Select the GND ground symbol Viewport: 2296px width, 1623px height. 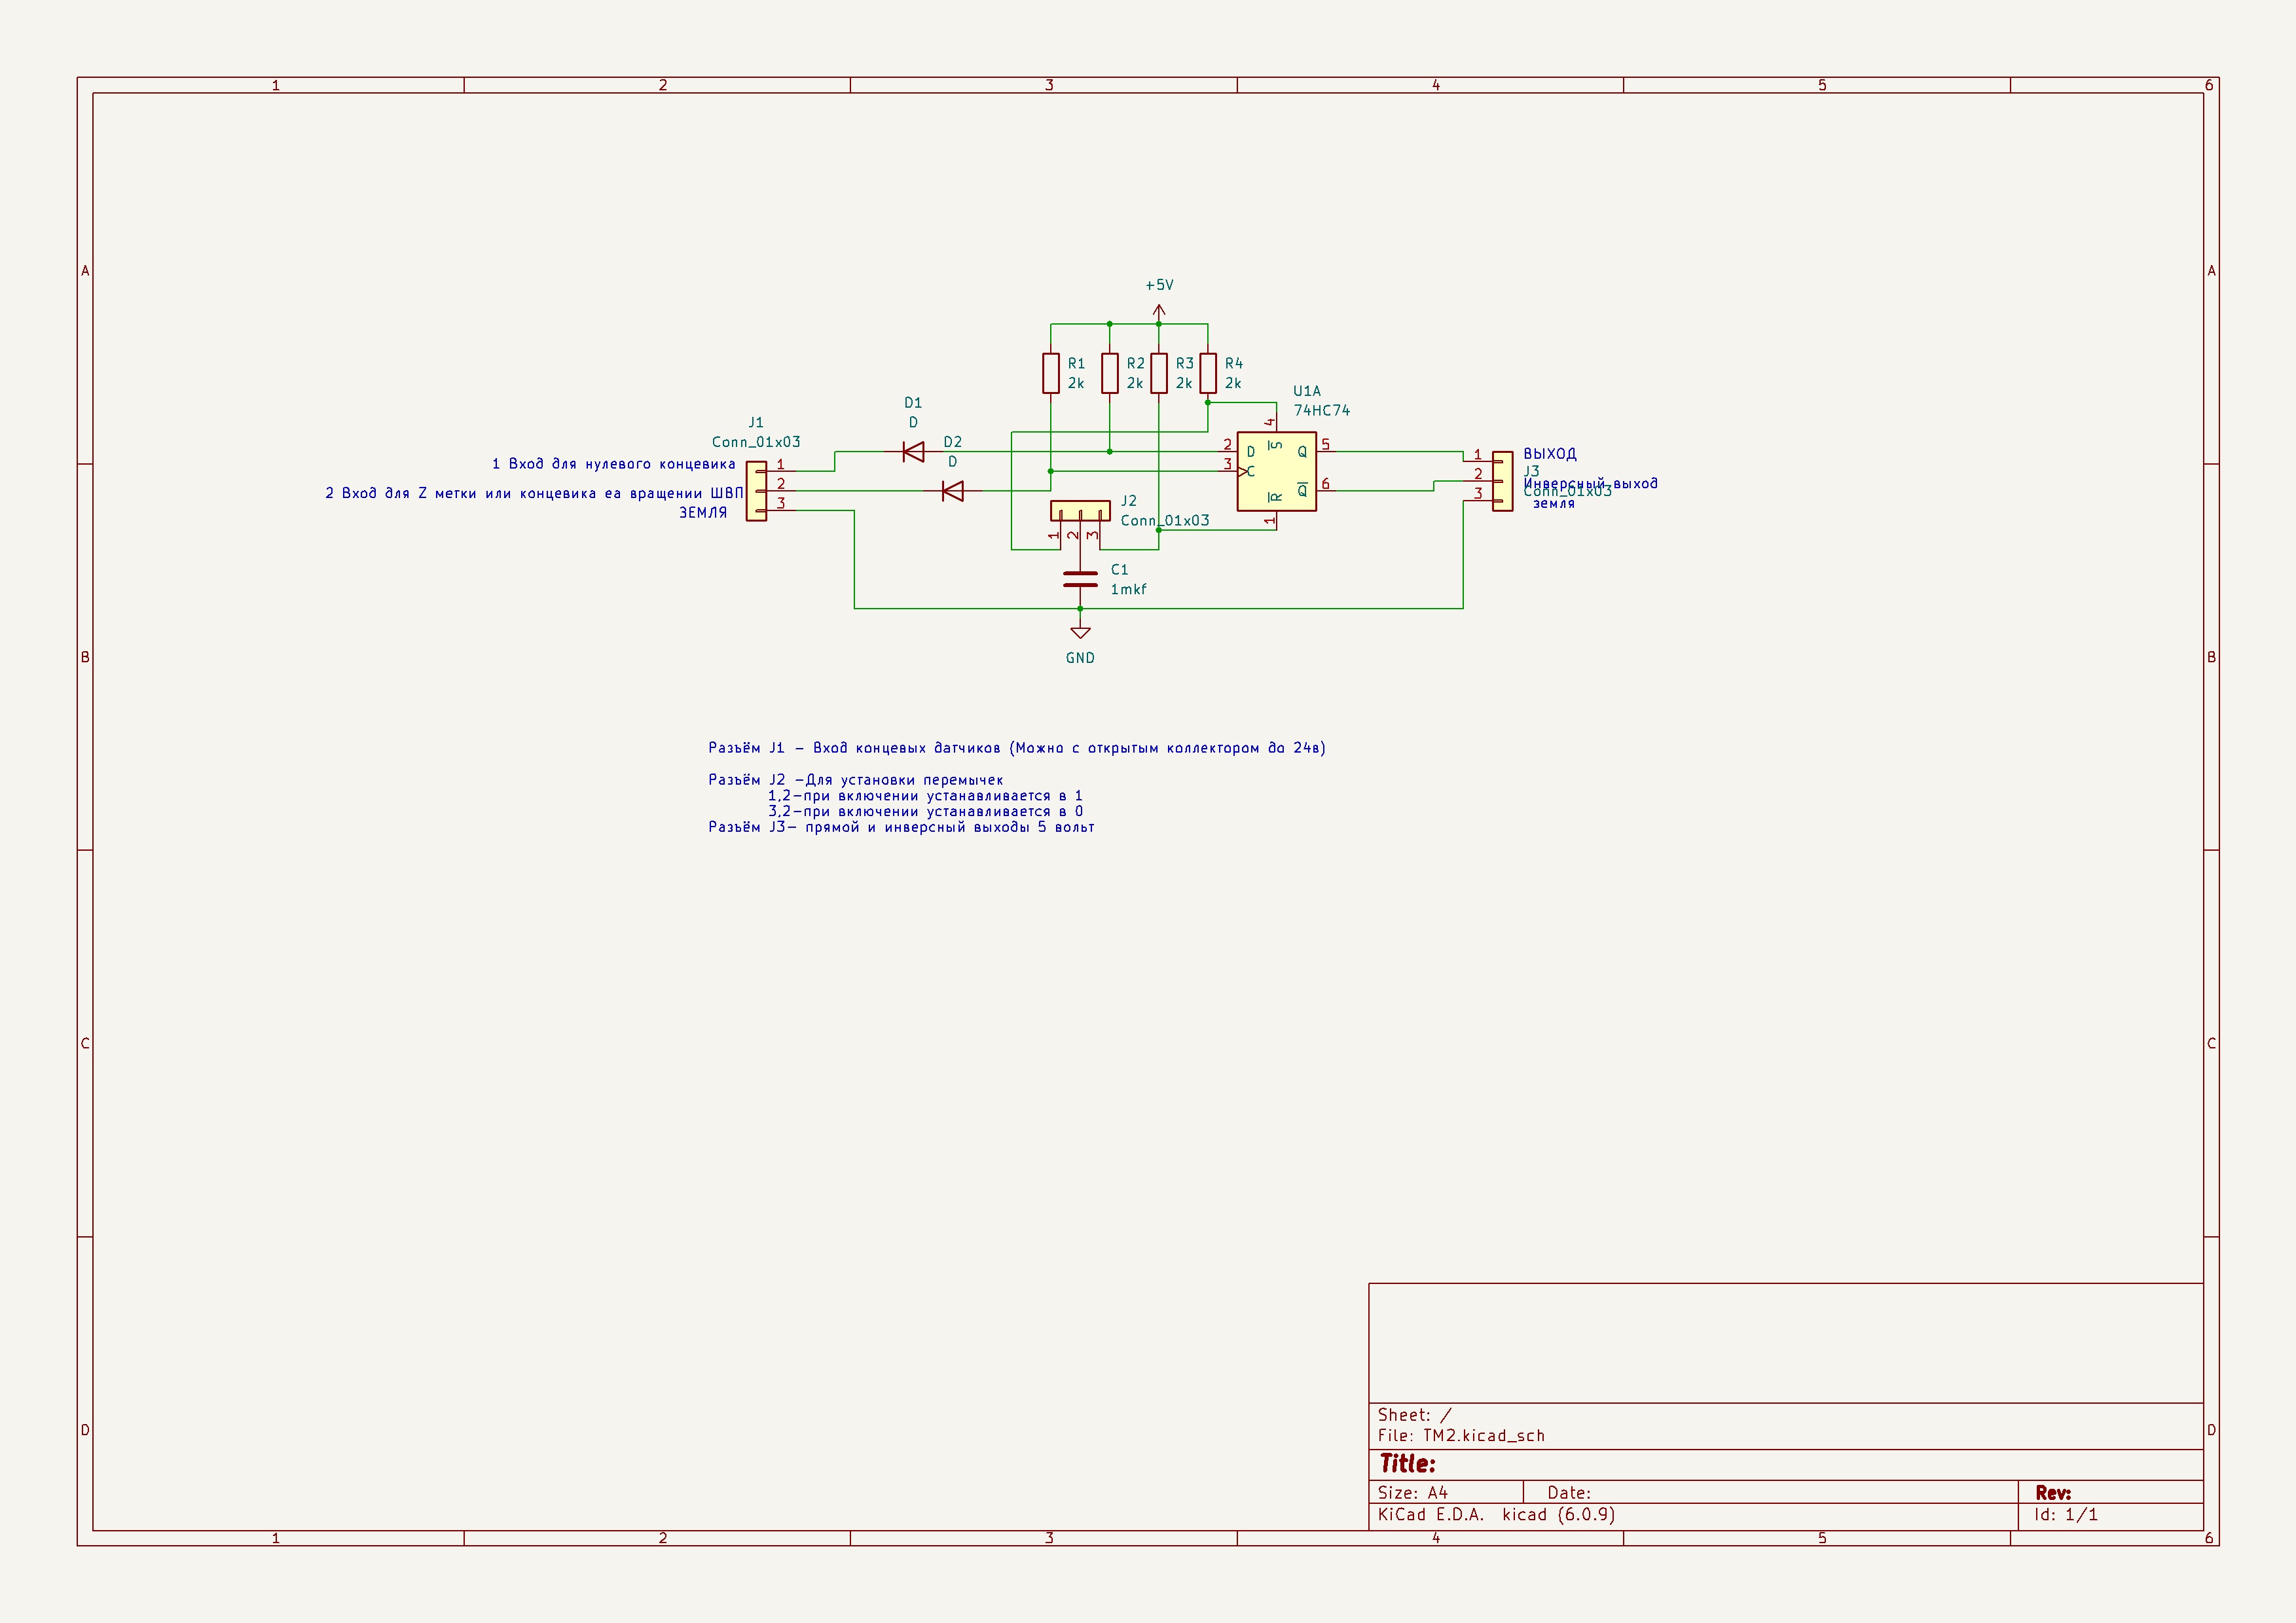1080,633
